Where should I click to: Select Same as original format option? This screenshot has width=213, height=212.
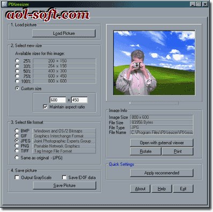[x=17, y=158]
